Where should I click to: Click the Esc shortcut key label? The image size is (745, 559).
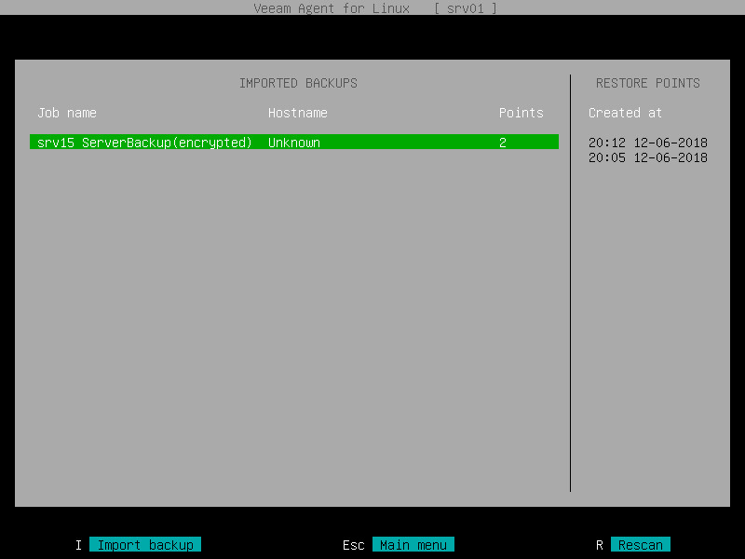coord(353,545)
